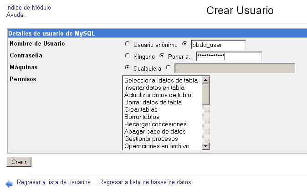This screenshot has height=196, width=307.
Task: Go to Regresar a lista de usuarios
Action: click(x=54, y=182)
